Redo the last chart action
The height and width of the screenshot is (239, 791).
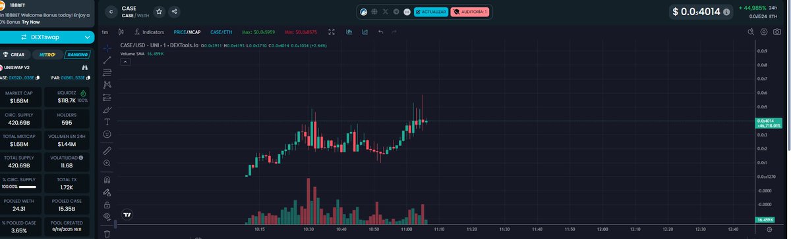(394, 32)
